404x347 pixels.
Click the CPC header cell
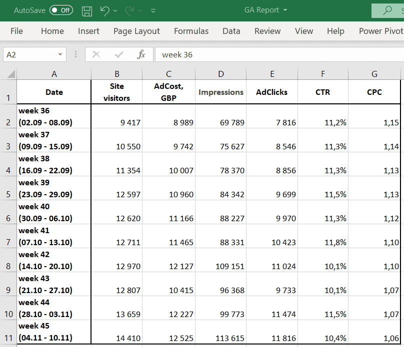coord(374,92)
